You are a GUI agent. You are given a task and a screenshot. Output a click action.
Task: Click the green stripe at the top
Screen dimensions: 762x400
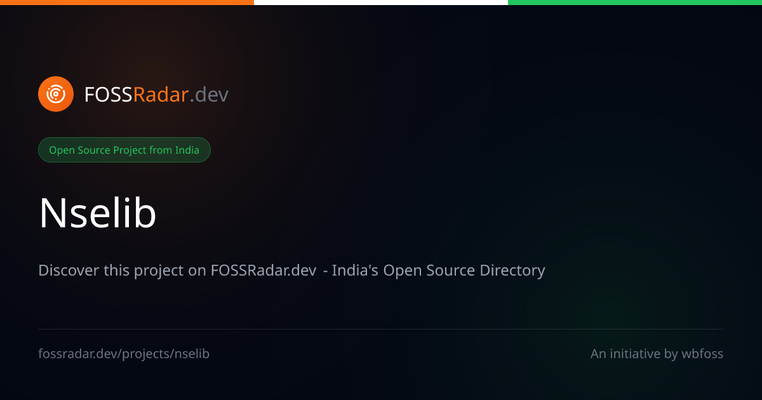pyautogui.click(x=635, y=3)
